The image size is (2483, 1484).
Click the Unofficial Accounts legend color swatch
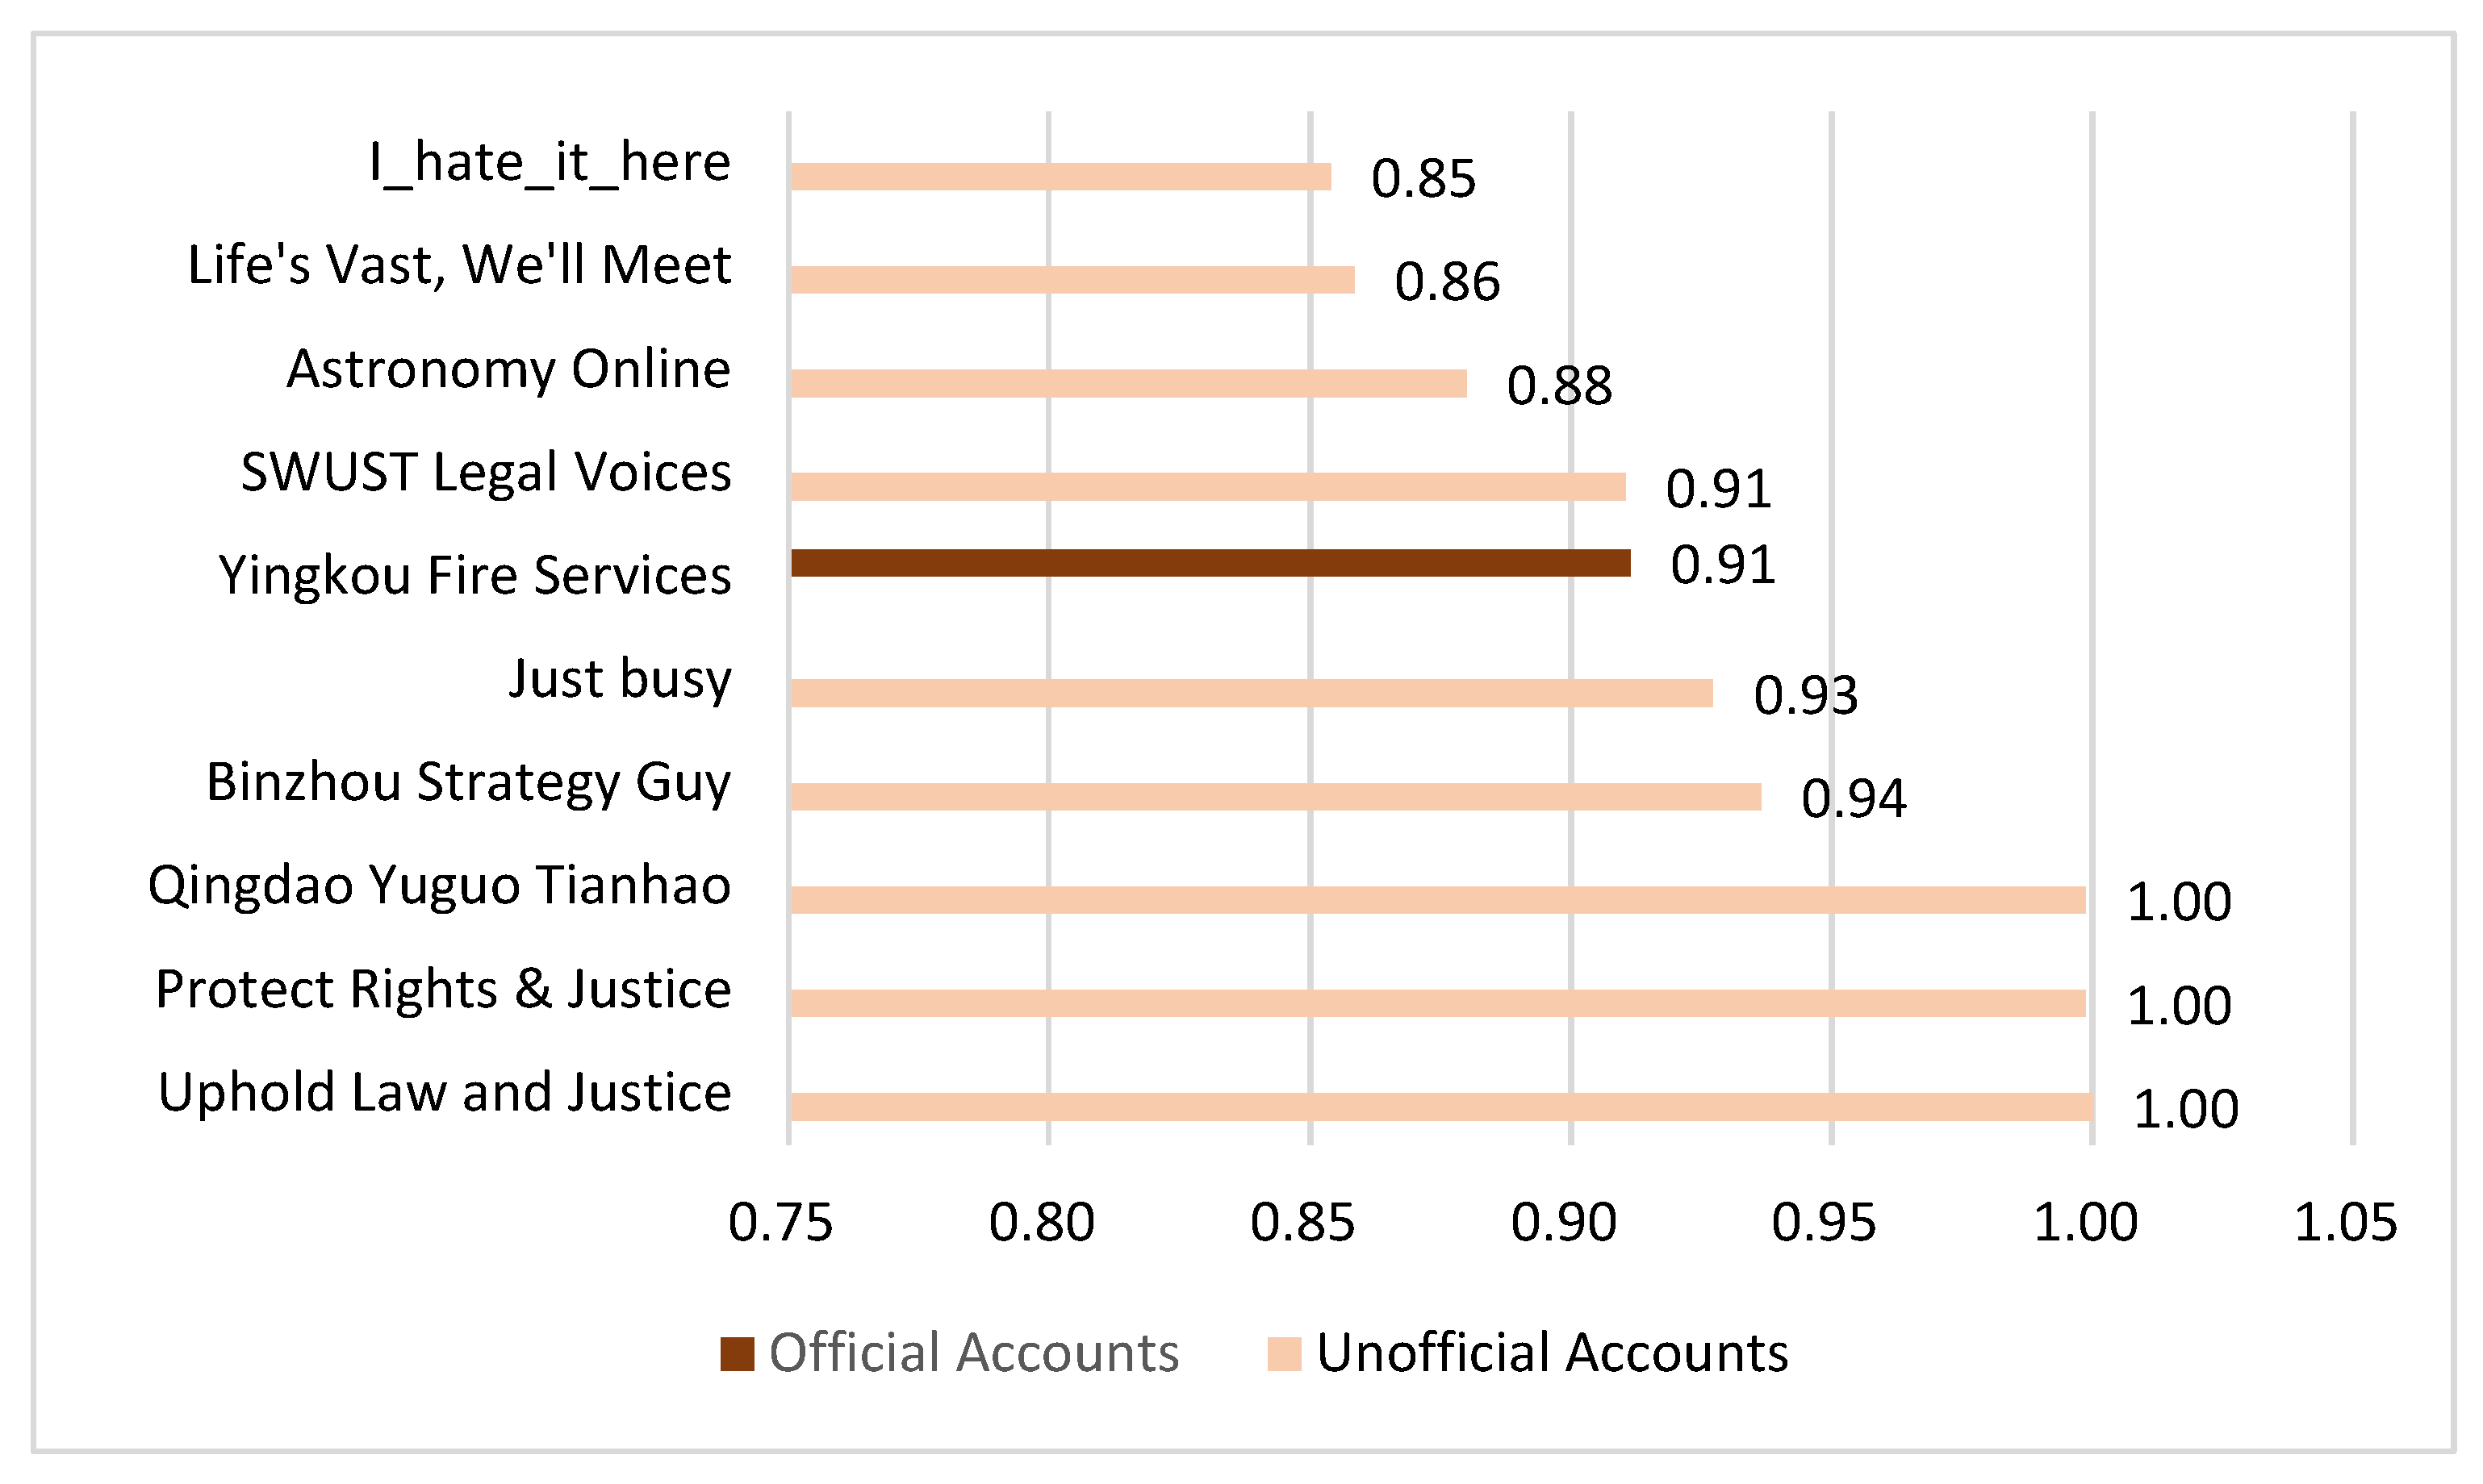click(x=1284, y=1354)
